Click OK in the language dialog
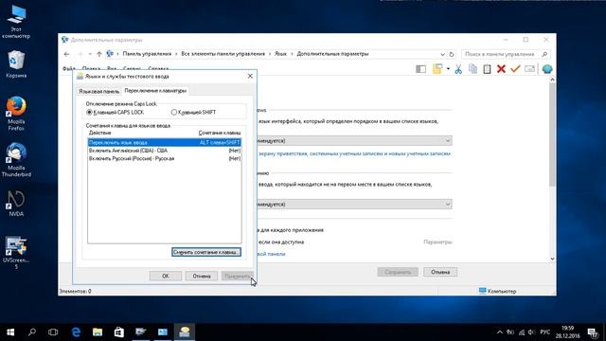The image size is (606, 341). 166,276
